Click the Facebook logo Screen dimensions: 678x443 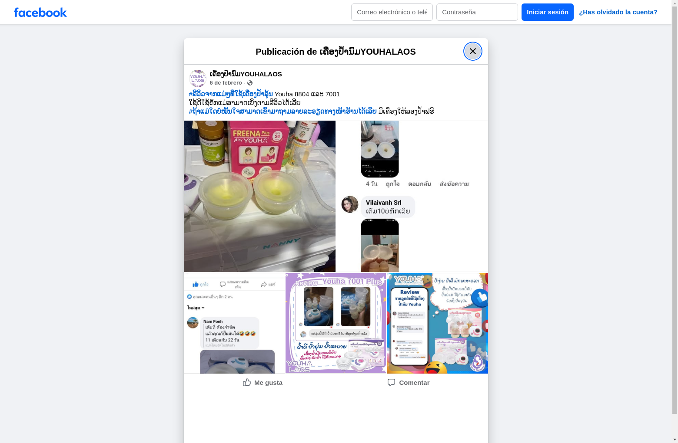(40, 13)
